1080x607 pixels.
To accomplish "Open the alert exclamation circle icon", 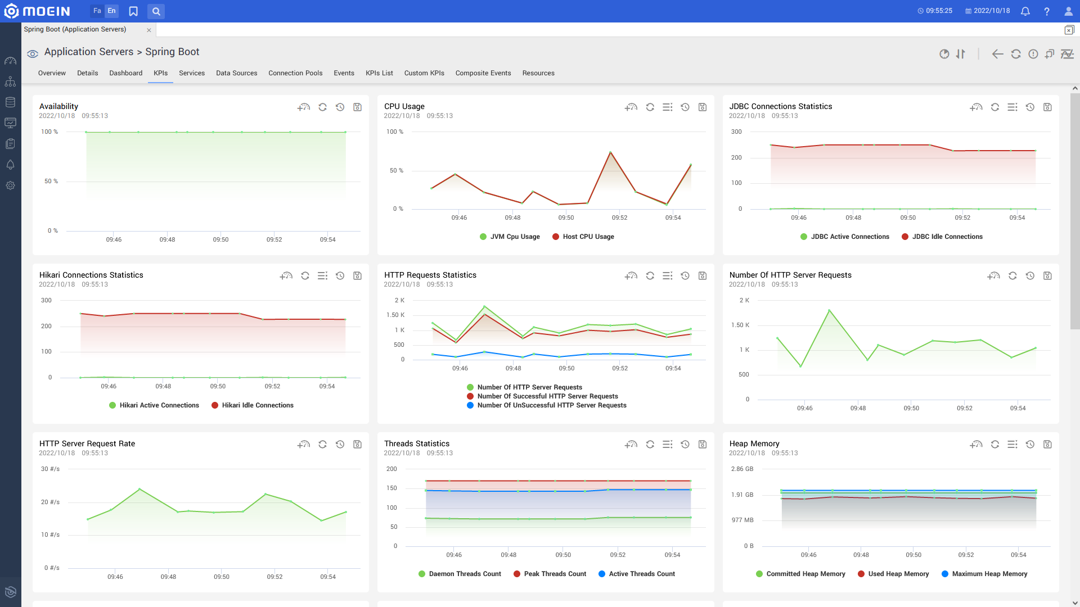I will pos(1033,54).
